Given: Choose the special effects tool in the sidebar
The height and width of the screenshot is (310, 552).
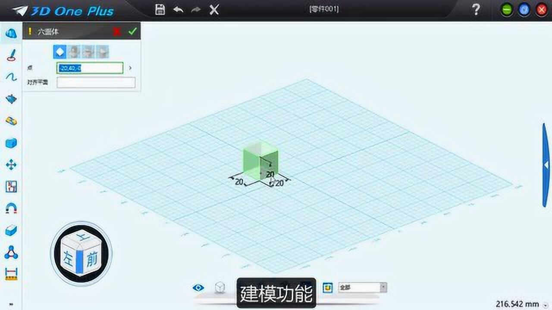Looking at the screenshot, I should click(x=10, y=99).
